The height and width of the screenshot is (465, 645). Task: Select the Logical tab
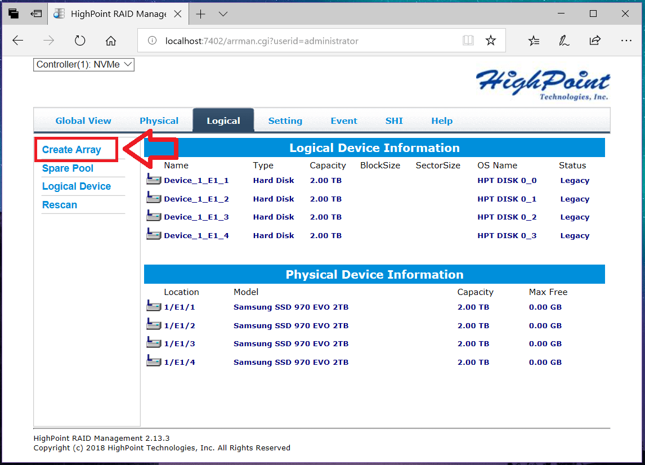tap(223, 120)
